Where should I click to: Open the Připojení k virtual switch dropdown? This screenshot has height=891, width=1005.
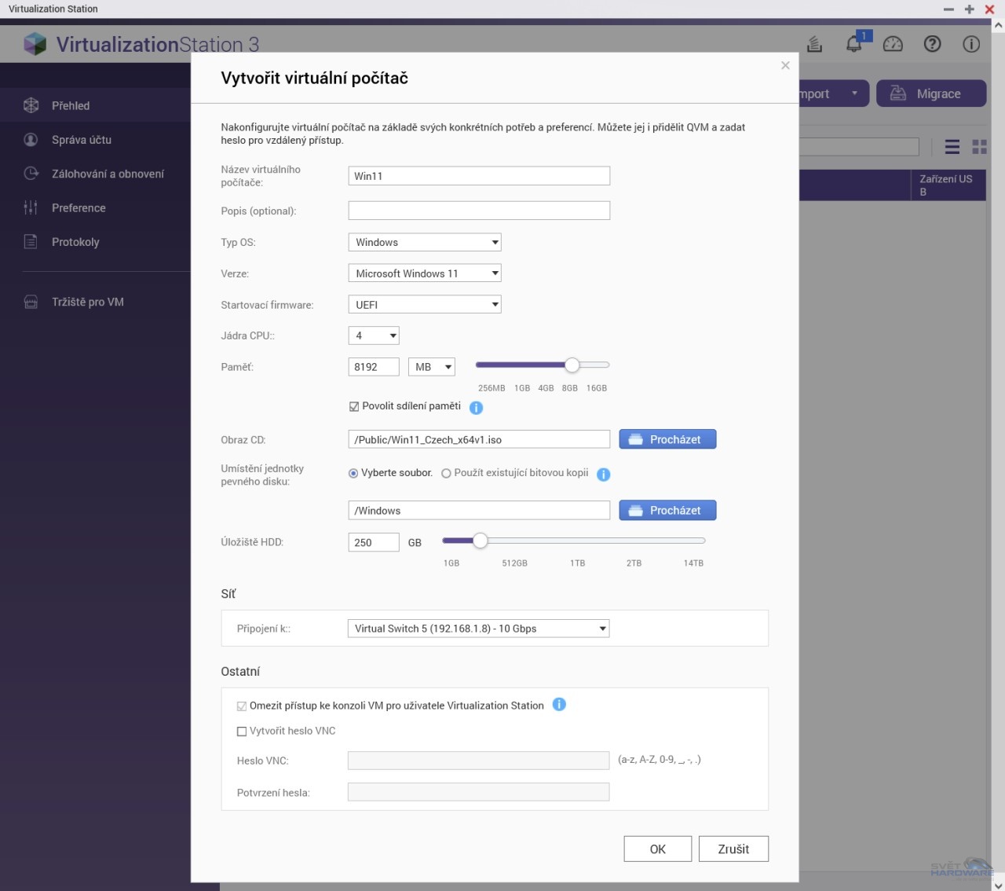point(478,629)
